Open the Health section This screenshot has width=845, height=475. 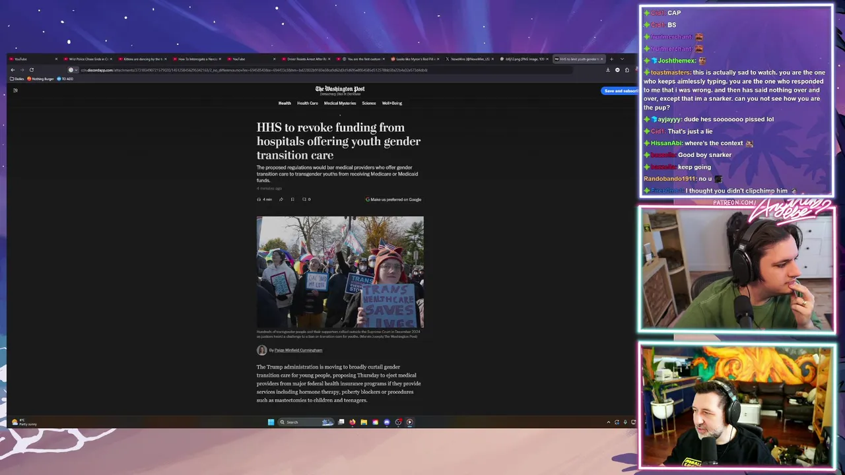285,103
